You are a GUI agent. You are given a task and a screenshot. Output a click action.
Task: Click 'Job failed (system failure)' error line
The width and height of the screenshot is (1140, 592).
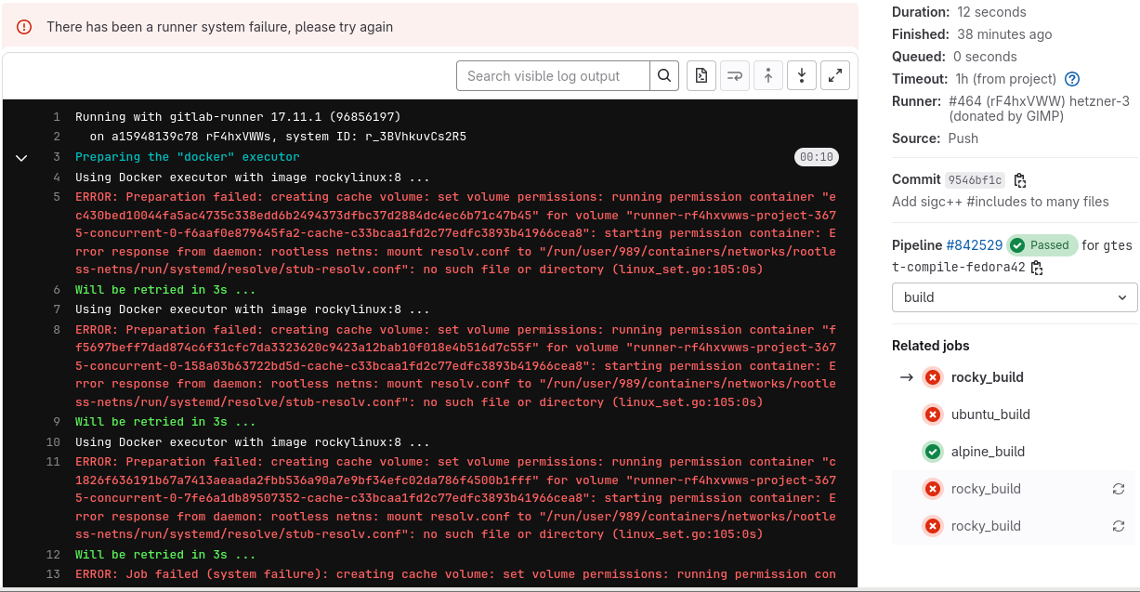455,574
